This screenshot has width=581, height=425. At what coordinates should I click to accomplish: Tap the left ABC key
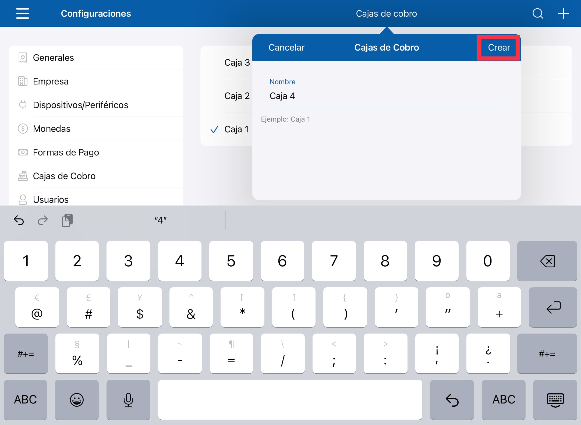(26, 400)
